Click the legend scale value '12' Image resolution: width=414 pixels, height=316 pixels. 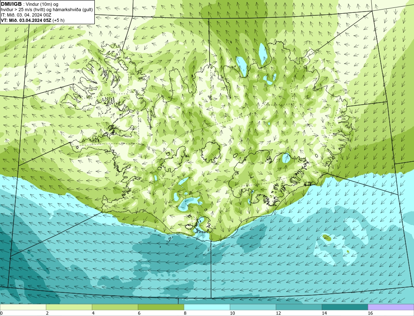tap(278, 313)
